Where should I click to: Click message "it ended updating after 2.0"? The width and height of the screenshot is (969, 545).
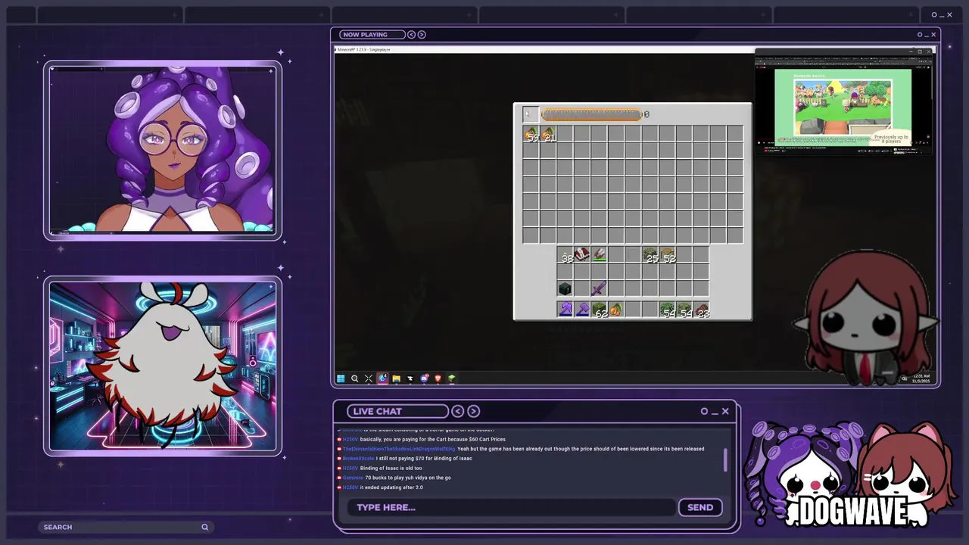tap(391, 487)
